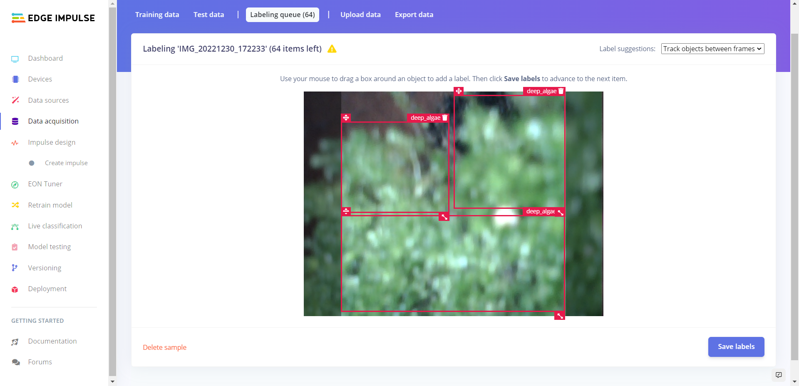
Task: Open Deployment via its red box icon
Action: [x=15, y=289]
